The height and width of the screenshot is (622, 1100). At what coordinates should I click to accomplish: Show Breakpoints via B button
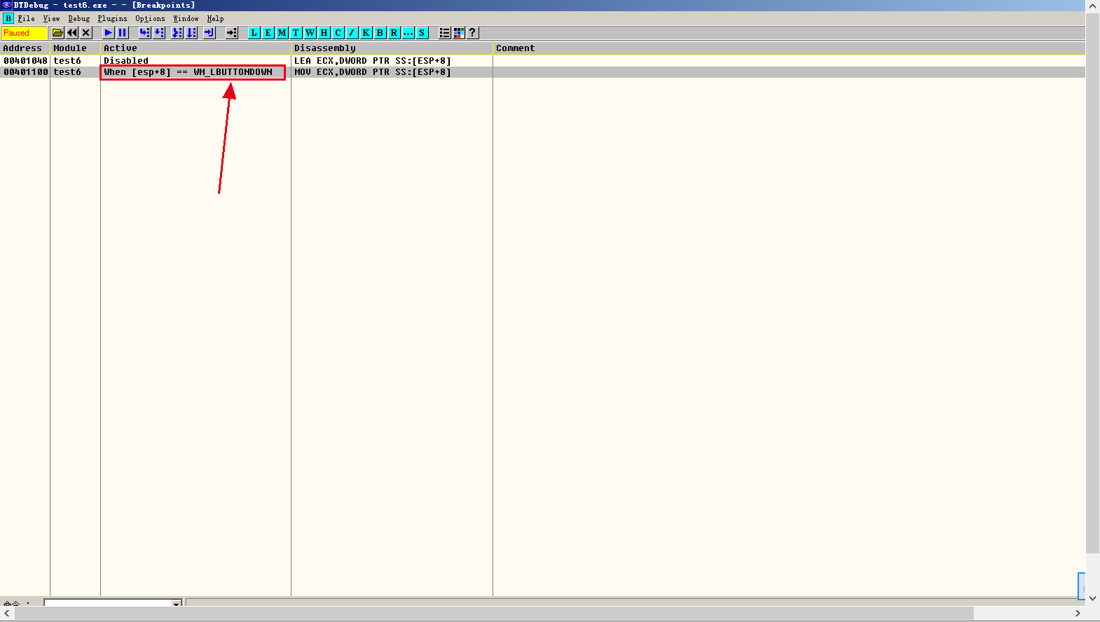point(380,33)
